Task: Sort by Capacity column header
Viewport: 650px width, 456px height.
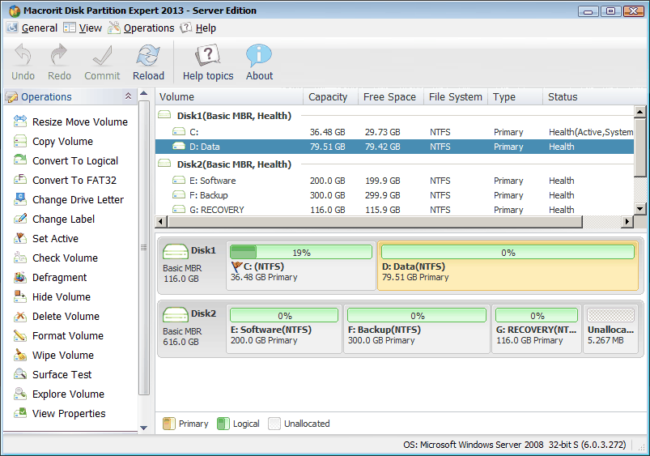Action: pos(330,96)
